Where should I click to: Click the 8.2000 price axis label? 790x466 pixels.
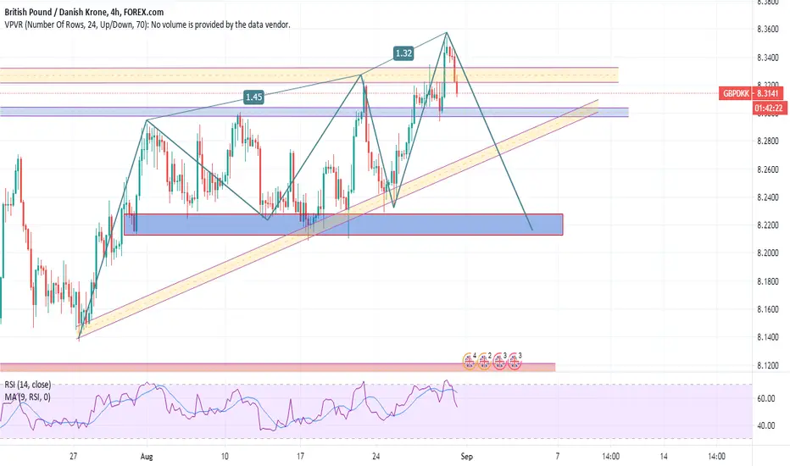coord(768,252)
